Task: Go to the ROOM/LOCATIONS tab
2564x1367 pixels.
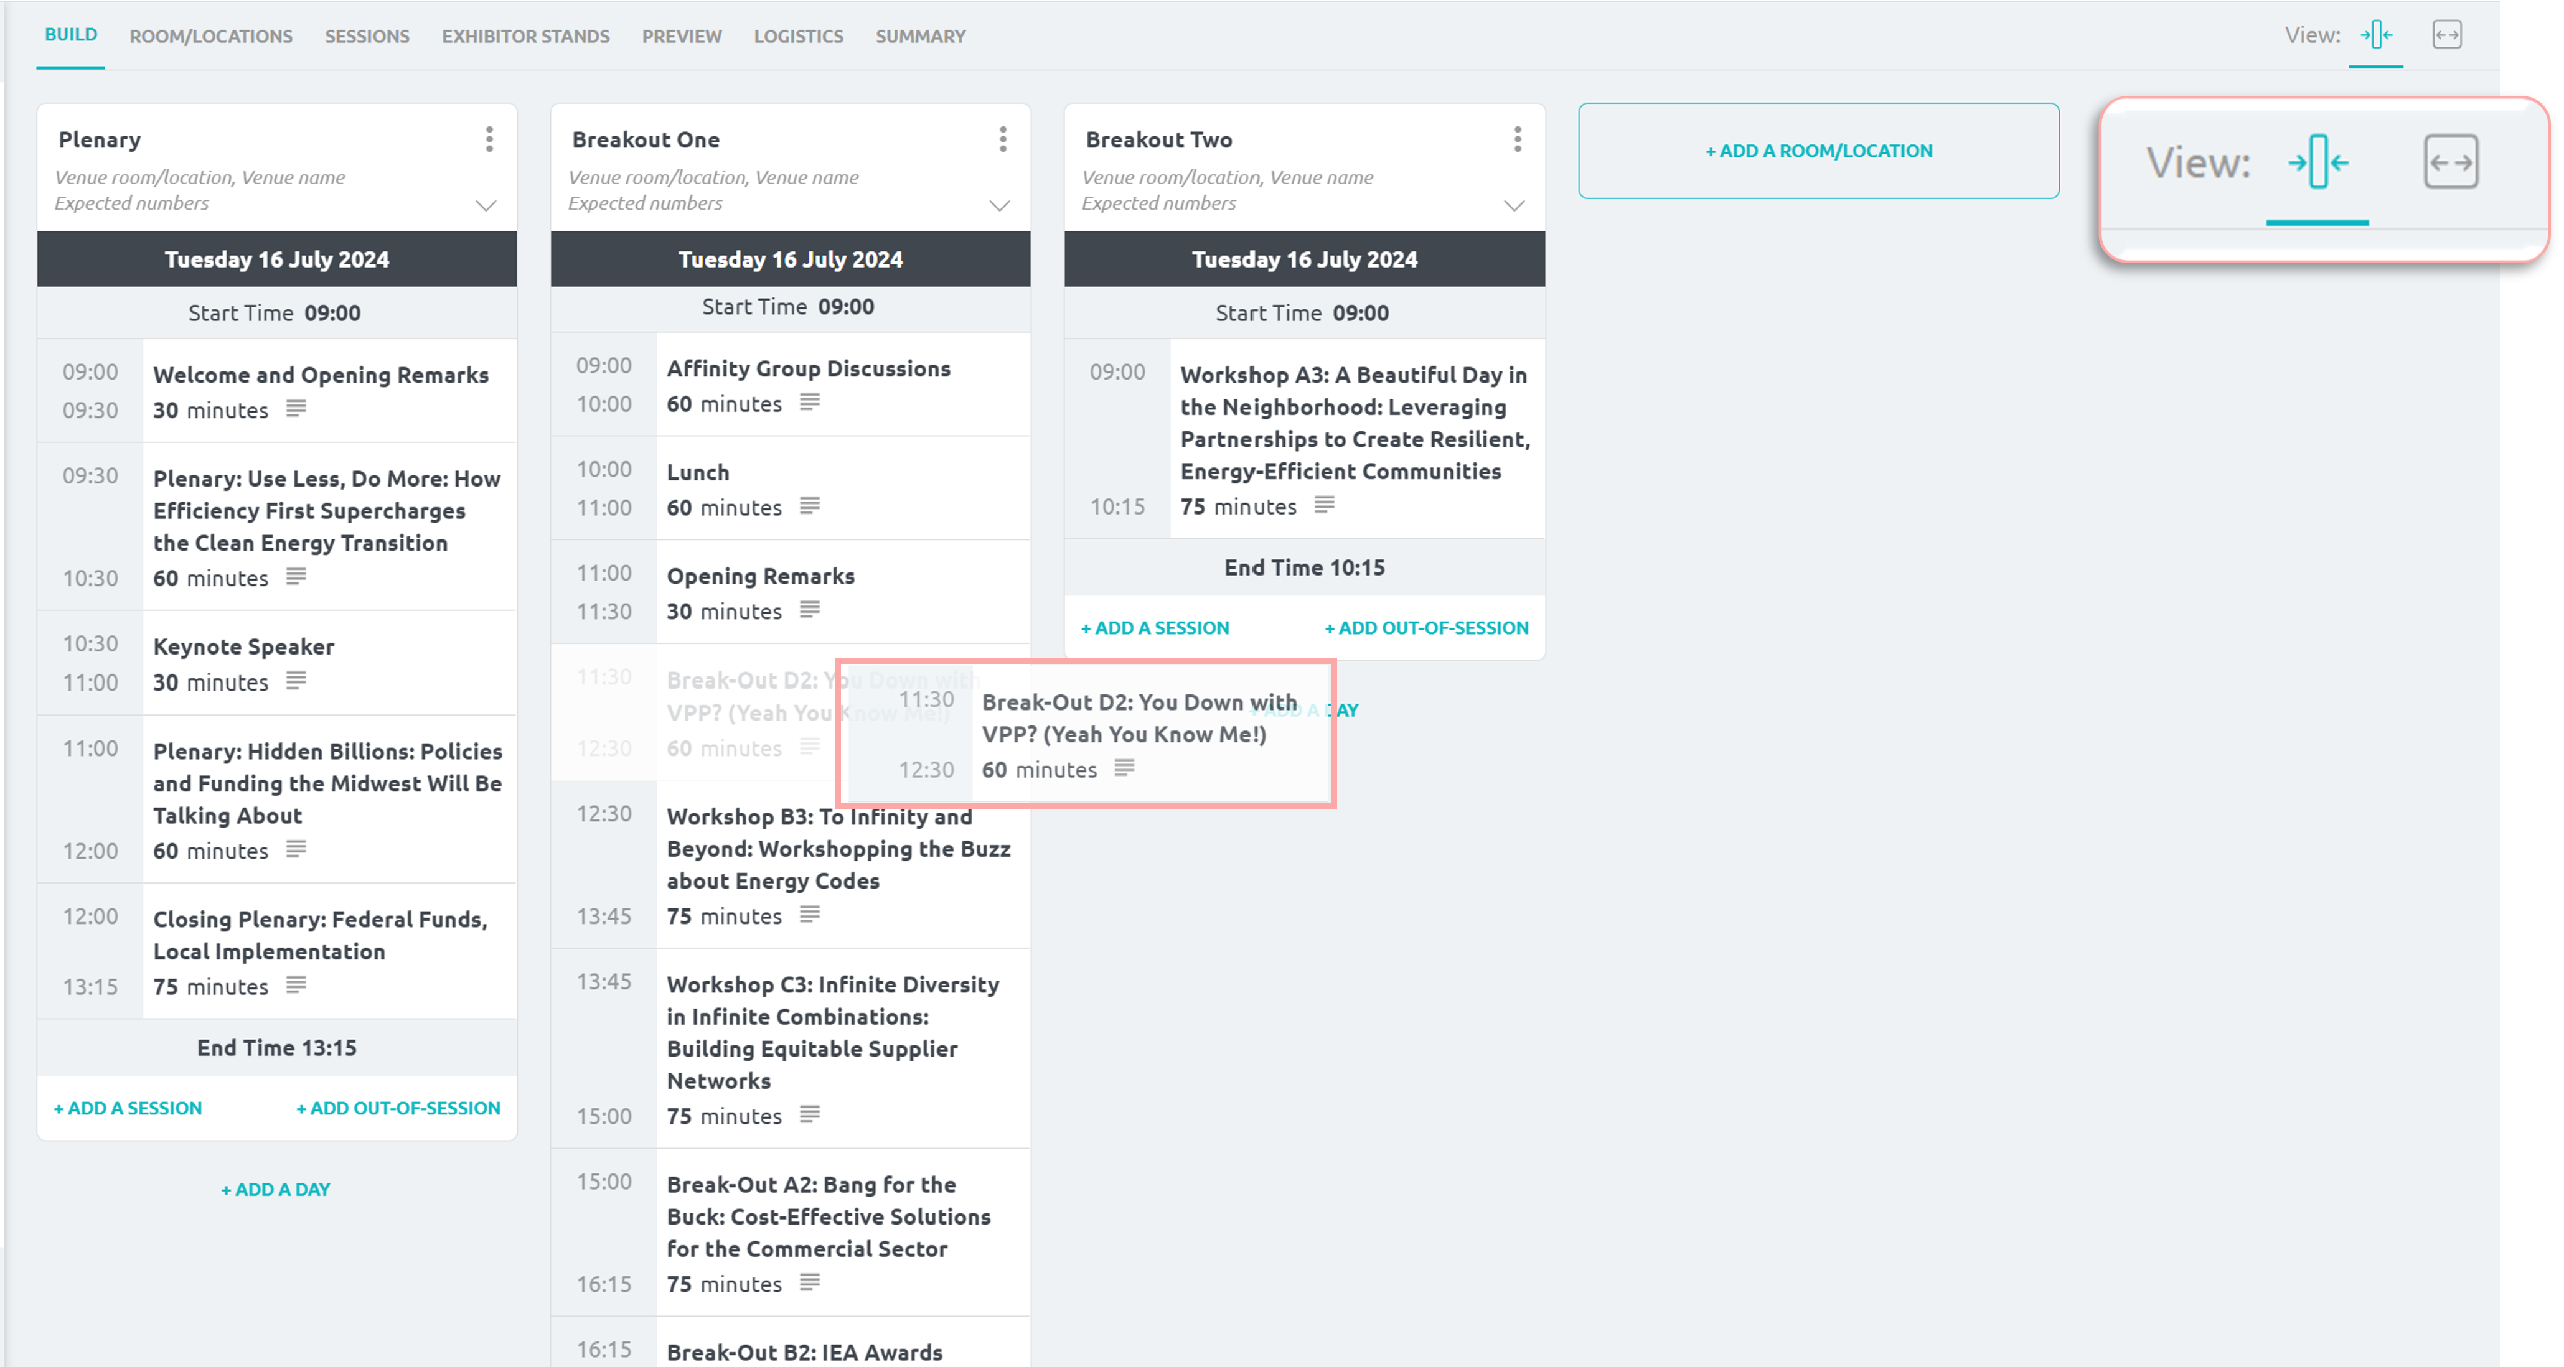Action: coord(211,37)
